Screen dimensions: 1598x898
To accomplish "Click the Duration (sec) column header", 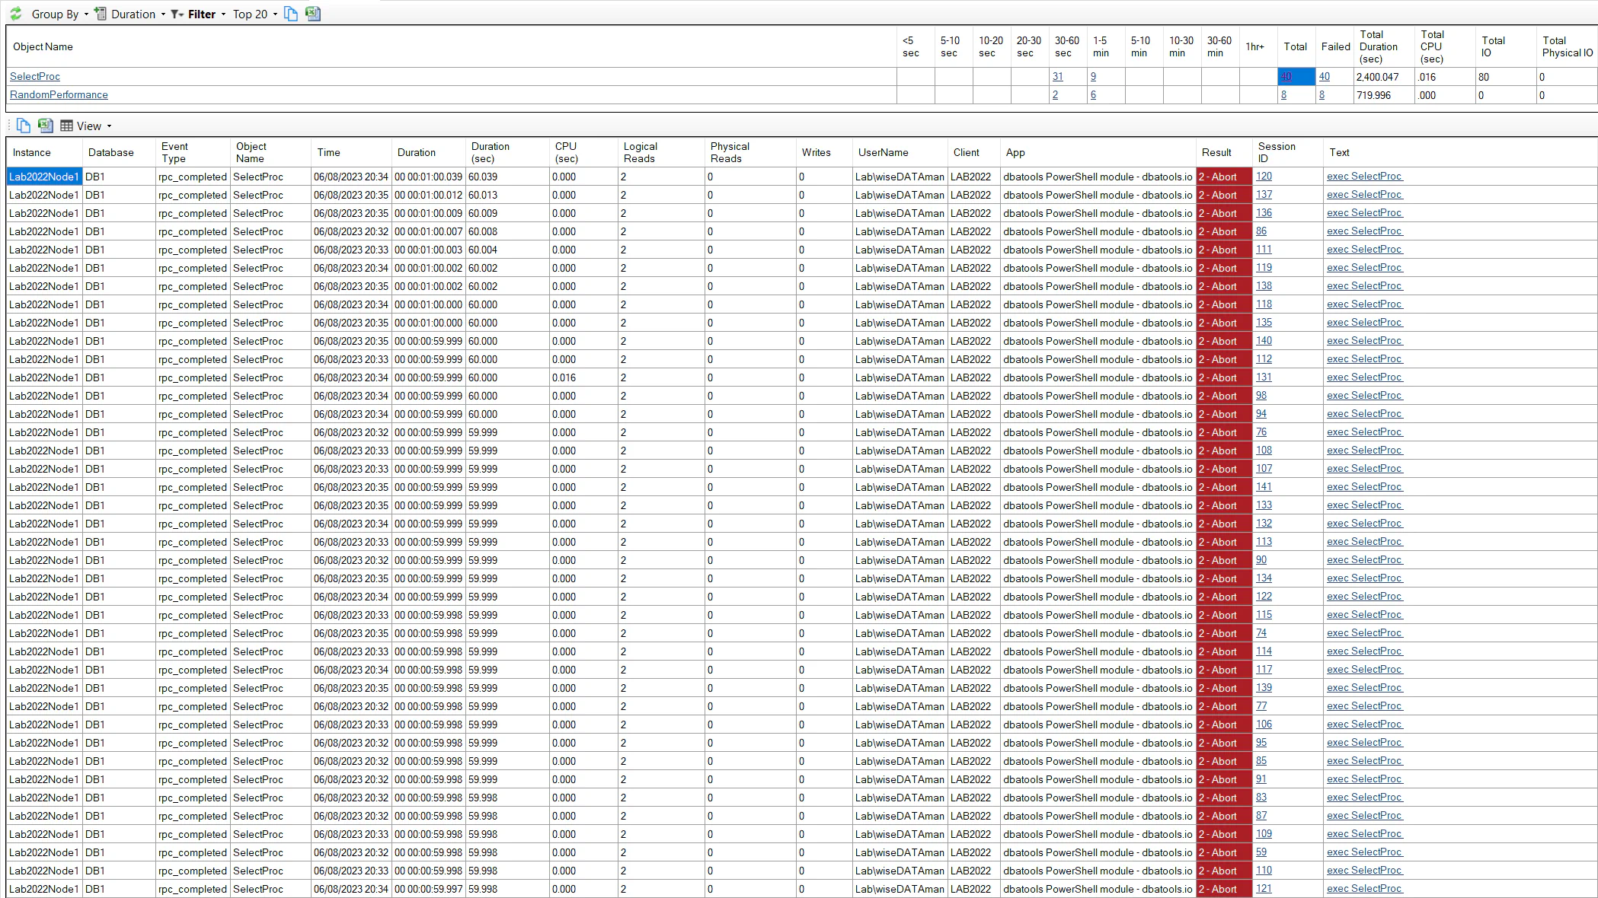I will tap(490, 152).
